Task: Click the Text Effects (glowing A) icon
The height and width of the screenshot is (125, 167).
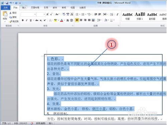Action: 50,20
